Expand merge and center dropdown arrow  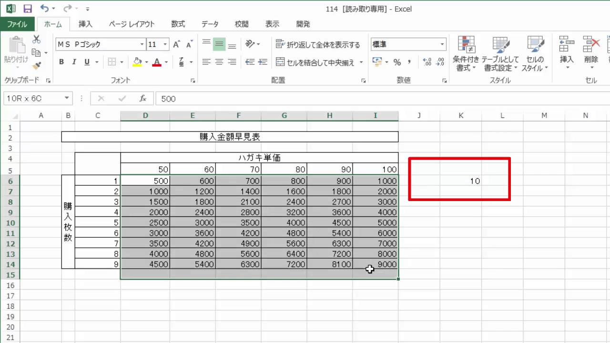(x=361, y=62)
